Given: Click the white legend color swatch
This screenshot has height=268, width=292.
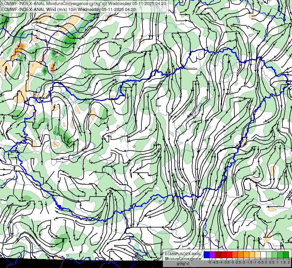Looking at the screenshot, I should pyautogui.click(x=263, y=255).
